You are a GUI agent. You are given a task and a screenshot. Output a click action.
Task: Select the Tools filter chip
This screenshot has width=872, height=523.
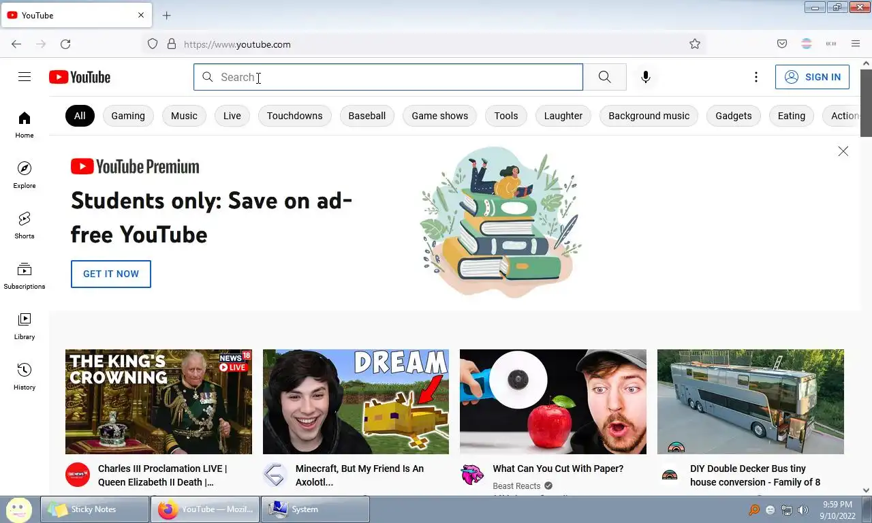[x=506, y=116]
